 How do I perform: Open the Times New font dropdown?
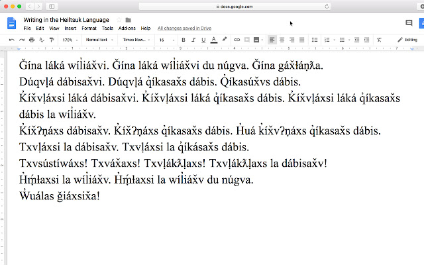136,40
